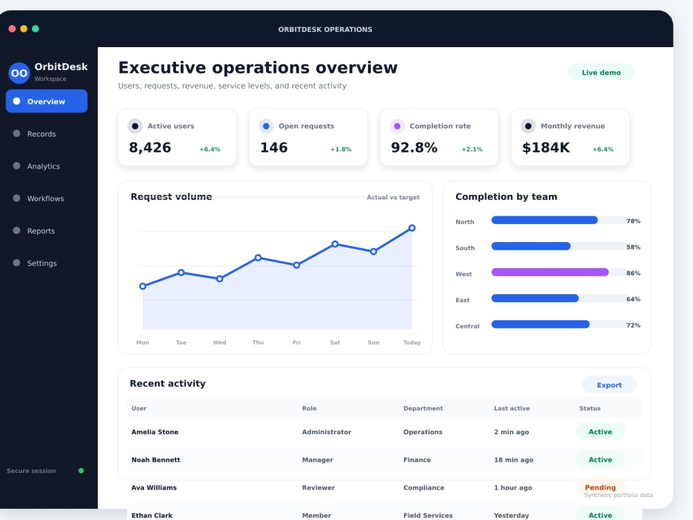Click the +2.1% completion rate change

tap(472, 150)
